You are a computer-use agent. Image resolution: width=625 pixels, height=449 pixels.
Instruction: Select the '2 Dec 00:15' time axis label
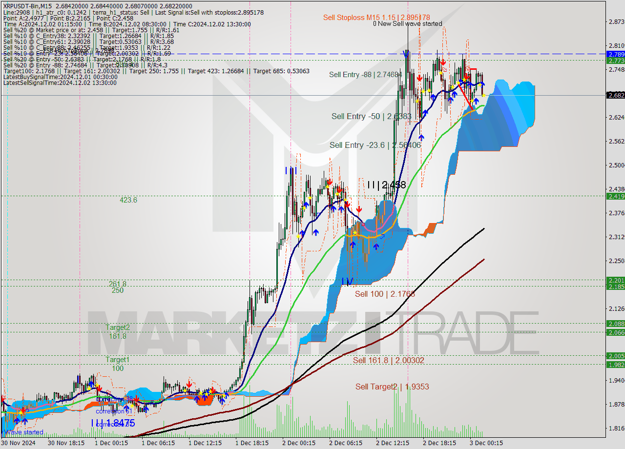coord(298,443)
